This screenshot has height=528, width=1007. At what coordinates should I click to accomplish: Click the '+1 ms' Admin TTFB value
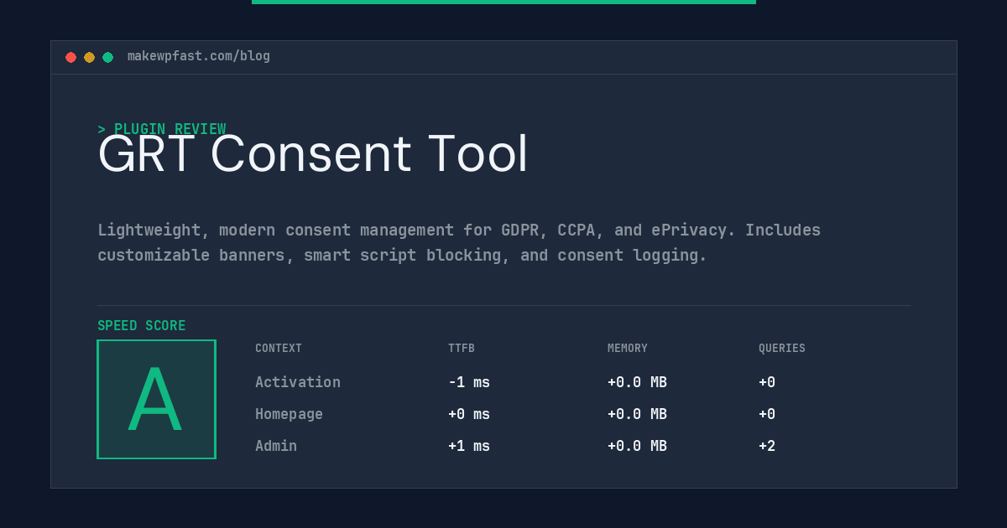coord(469,446)
